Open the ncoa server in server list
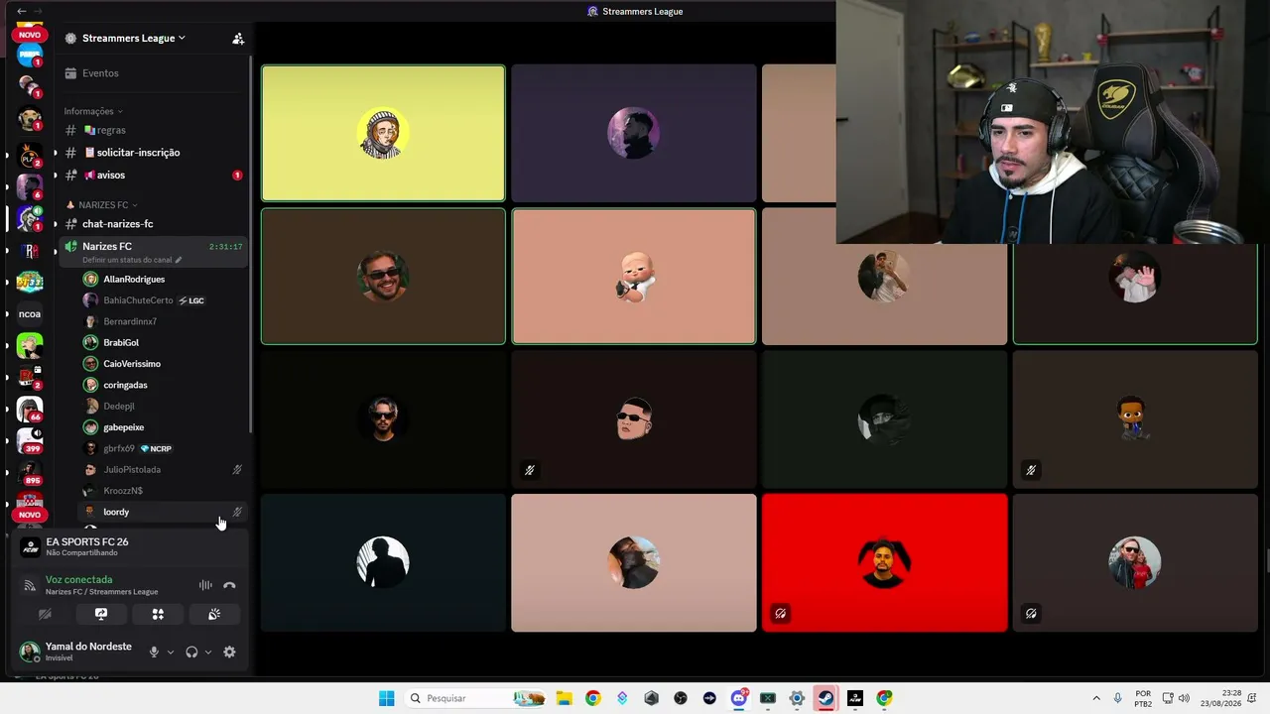The width and height of the screenshot is (1270, 714). click(30, 314)
